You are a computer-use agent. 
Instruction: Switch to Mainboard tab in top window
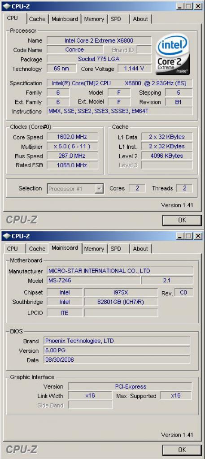click(65, 19)
